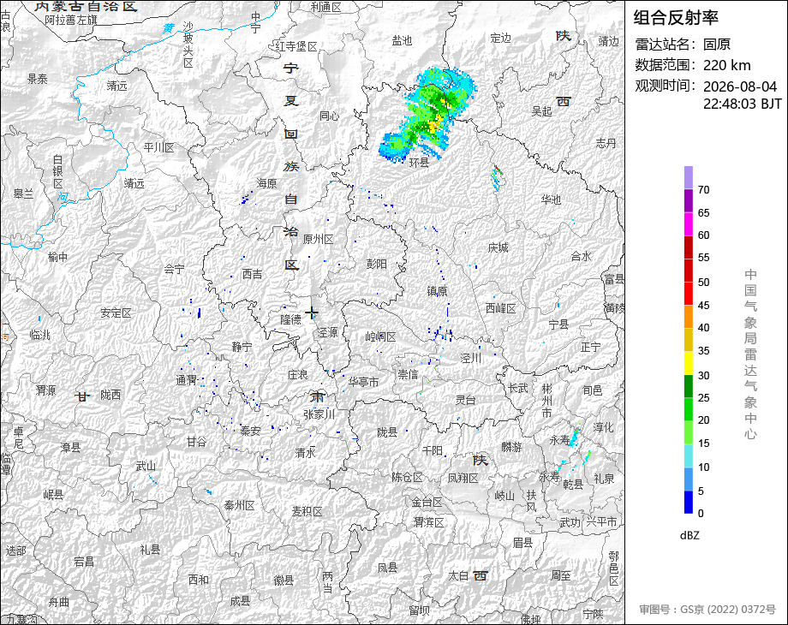The image size is (788, 625).
Task: Click the large radar echo north of 环县
Action: coord(427,114)
